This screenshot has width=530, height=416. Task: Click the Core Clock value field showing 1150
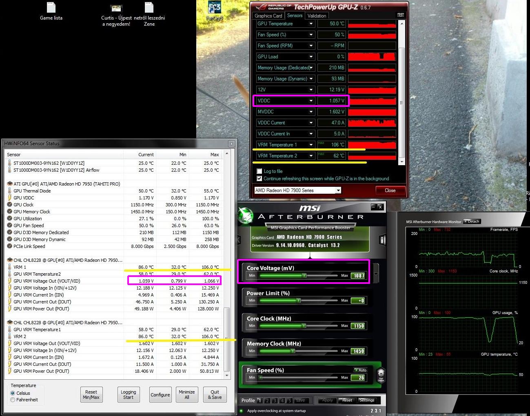359,326
